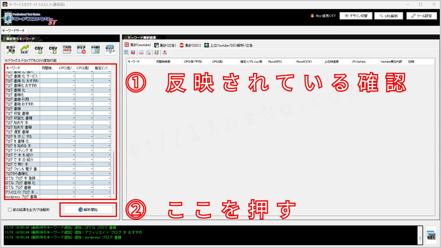Open the トレンド (trend) tool

pyautogui.click(x=24, y=48)
